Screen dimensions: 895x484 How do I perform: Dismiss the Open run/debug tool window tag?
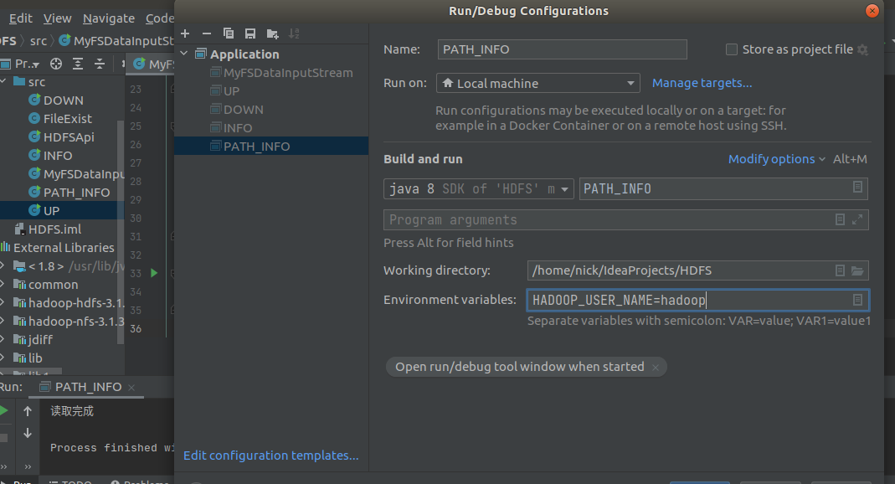coord(656,367)
